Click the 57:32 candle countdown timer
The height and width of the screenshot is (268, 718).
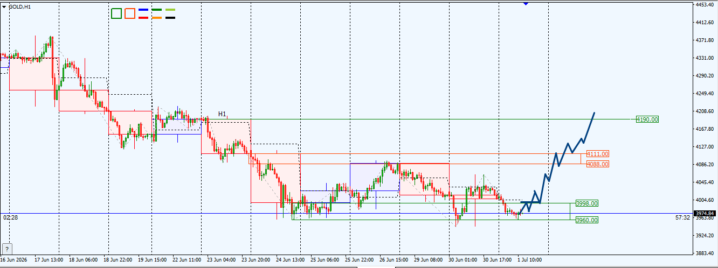point(682,217)
